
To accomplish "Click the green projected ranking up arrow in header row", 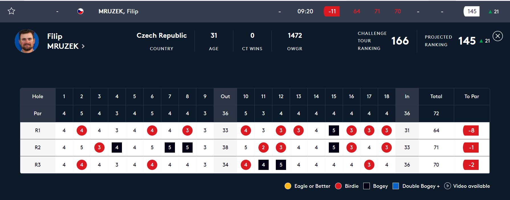I will click(x=490, y=12).
